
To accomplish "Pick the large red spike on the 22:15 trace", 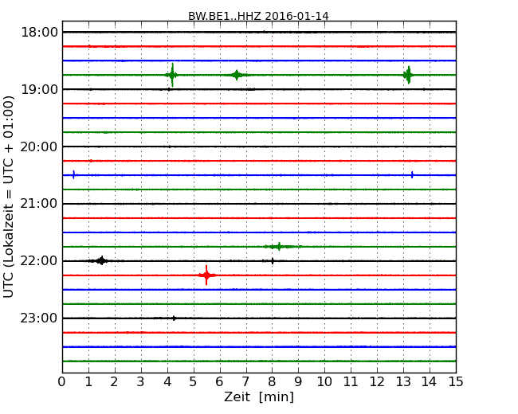I will click(207, 275).
